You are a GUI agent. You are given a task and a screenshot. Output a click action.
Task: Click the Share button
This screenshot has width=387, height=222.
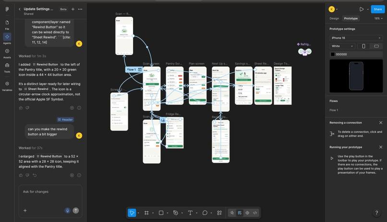coord(377,10)
